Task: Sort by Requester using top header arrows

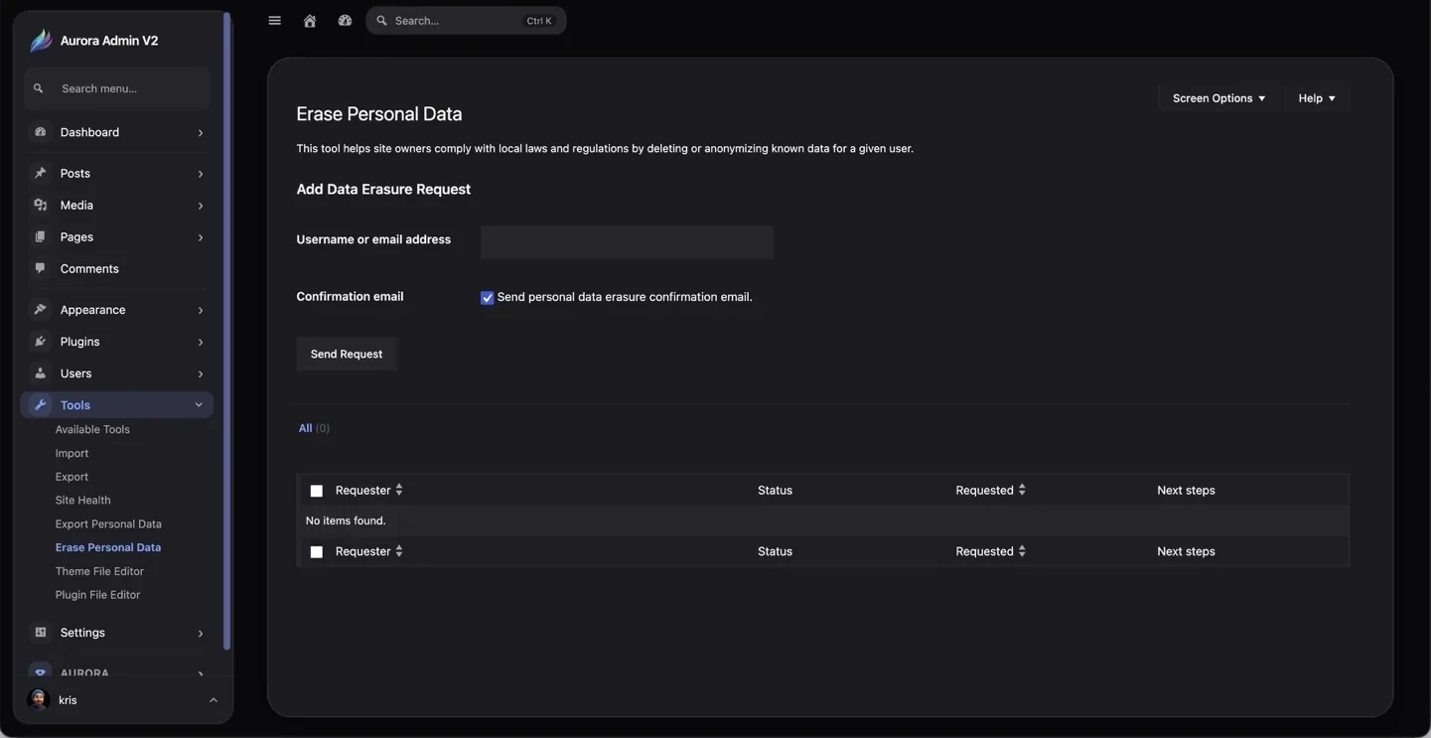Action: coord(399,490)
